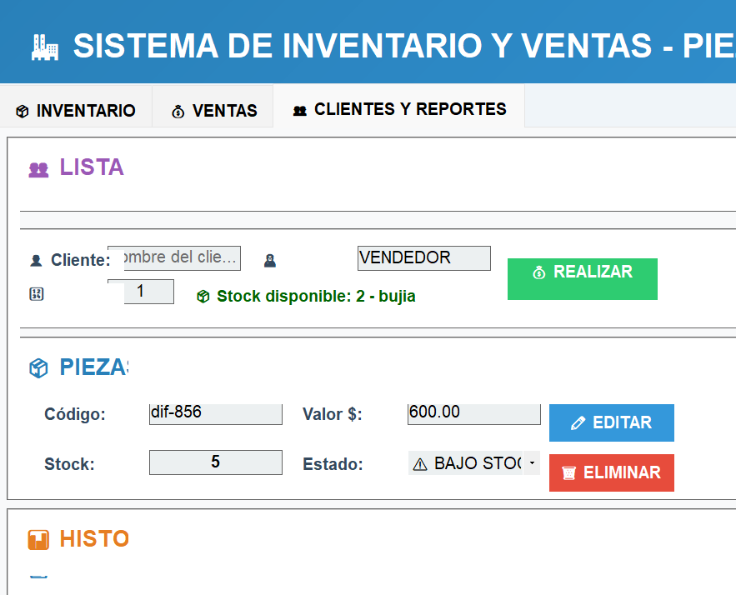The width and height of the screenshot is (736, 595).
Task: Select the Código field containing dif-856
Action: [215, 413]
